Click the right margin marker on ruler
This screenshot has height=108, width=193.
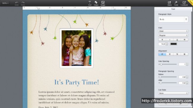(x=115, y=9)
